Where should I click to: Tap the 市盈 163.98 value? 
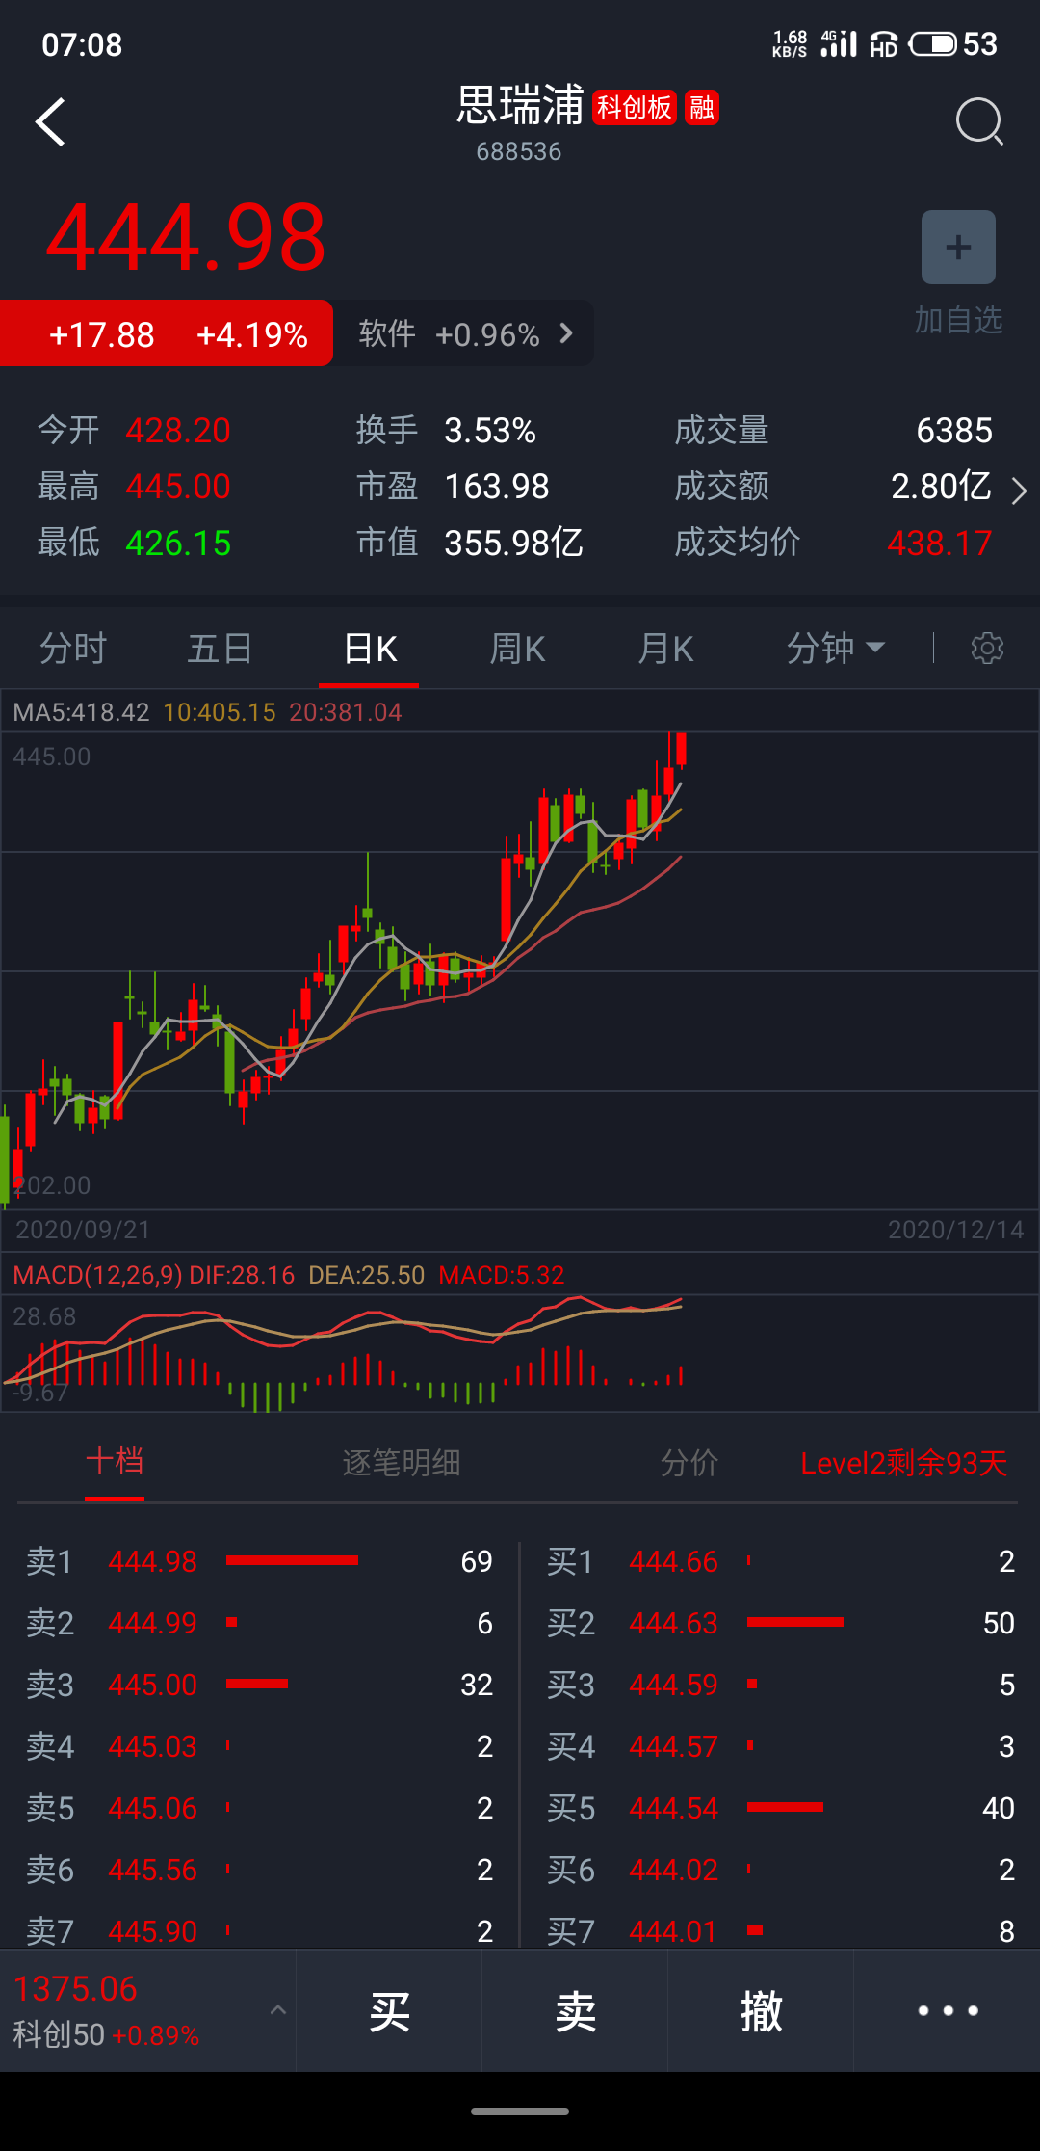497,486
